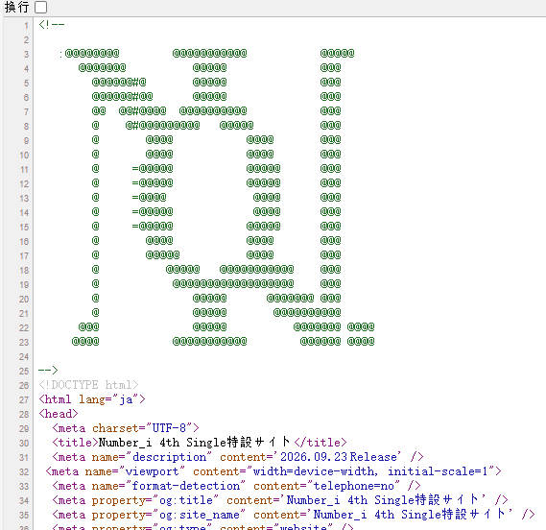
Task: Enable the 换行 line wrap checkbox
Action: click(x=40, y=7)
